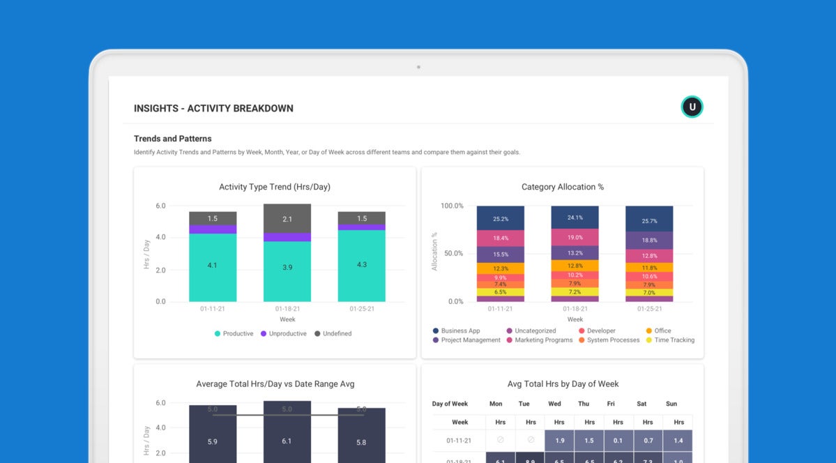This screenshot has width=836, height=463.
Task: Click the Category Allocation % chart title
Action: coord(563,187)
